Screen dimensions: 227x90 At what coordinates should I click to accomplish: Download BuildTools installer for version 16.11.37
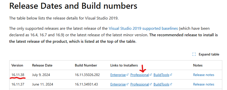click(161, 84)
